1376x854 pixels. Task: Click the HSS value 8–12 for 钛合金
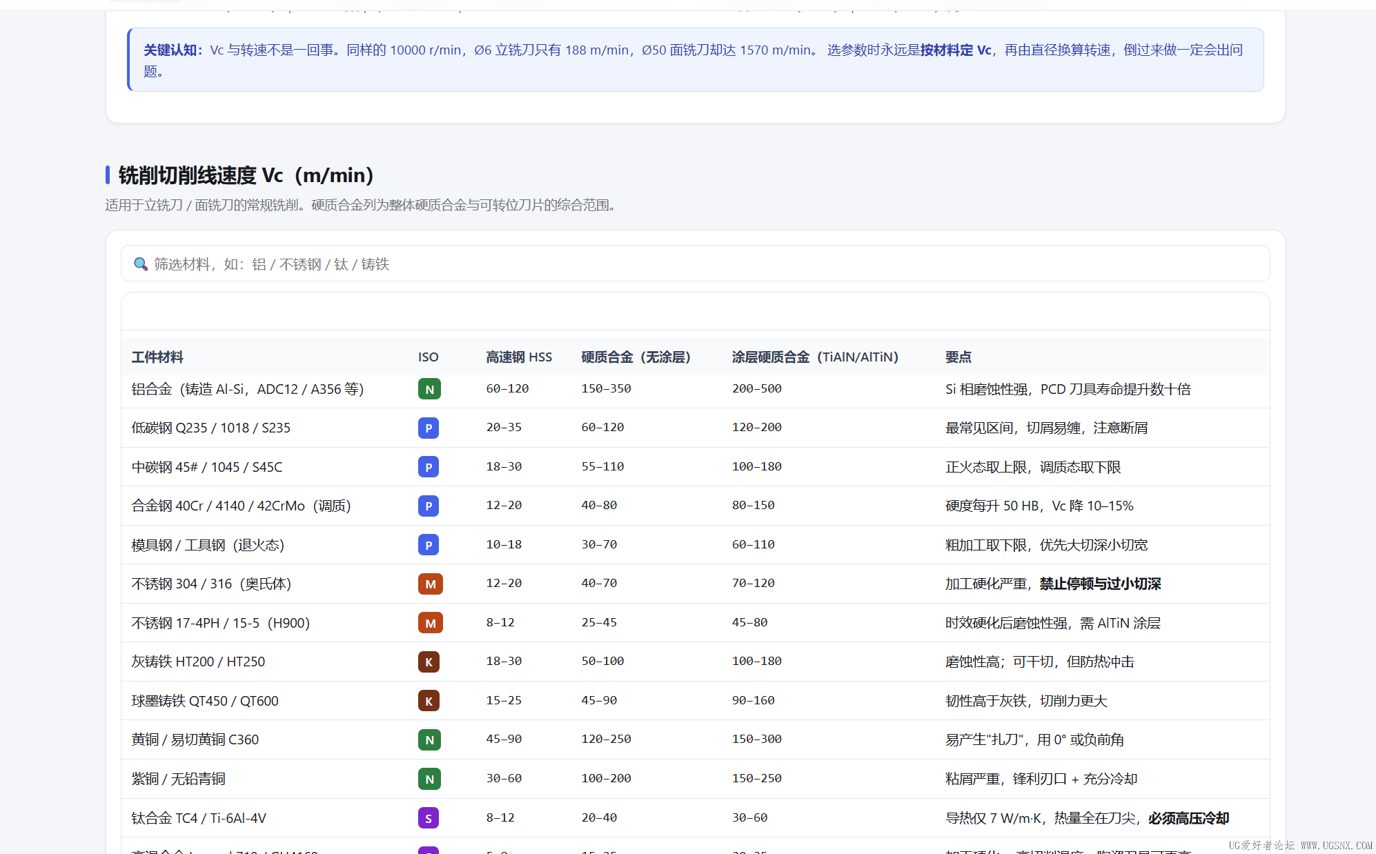(500, 817)
